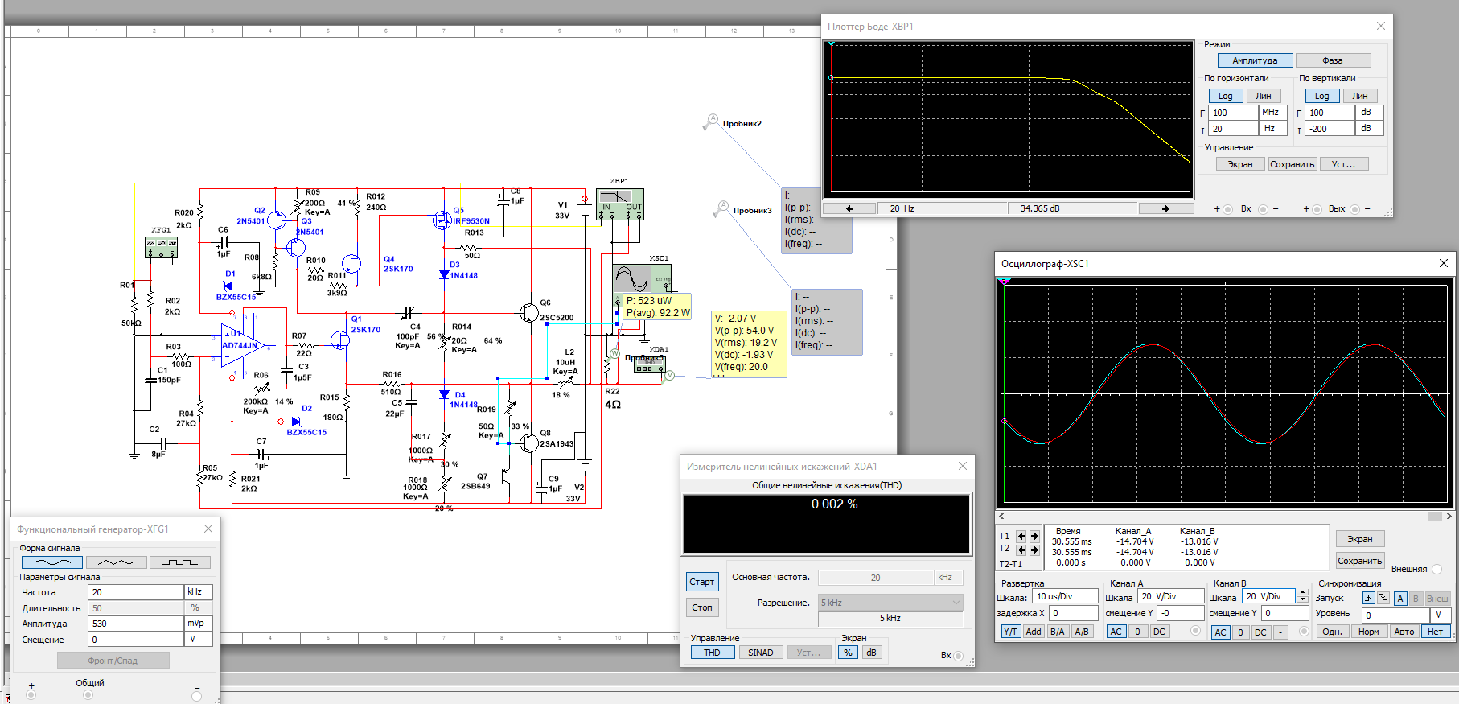The height and width of the screenshot is (704, 1459).
Task: Switch oscilloscope to B/A display mode
Action: click(1057, 632)
